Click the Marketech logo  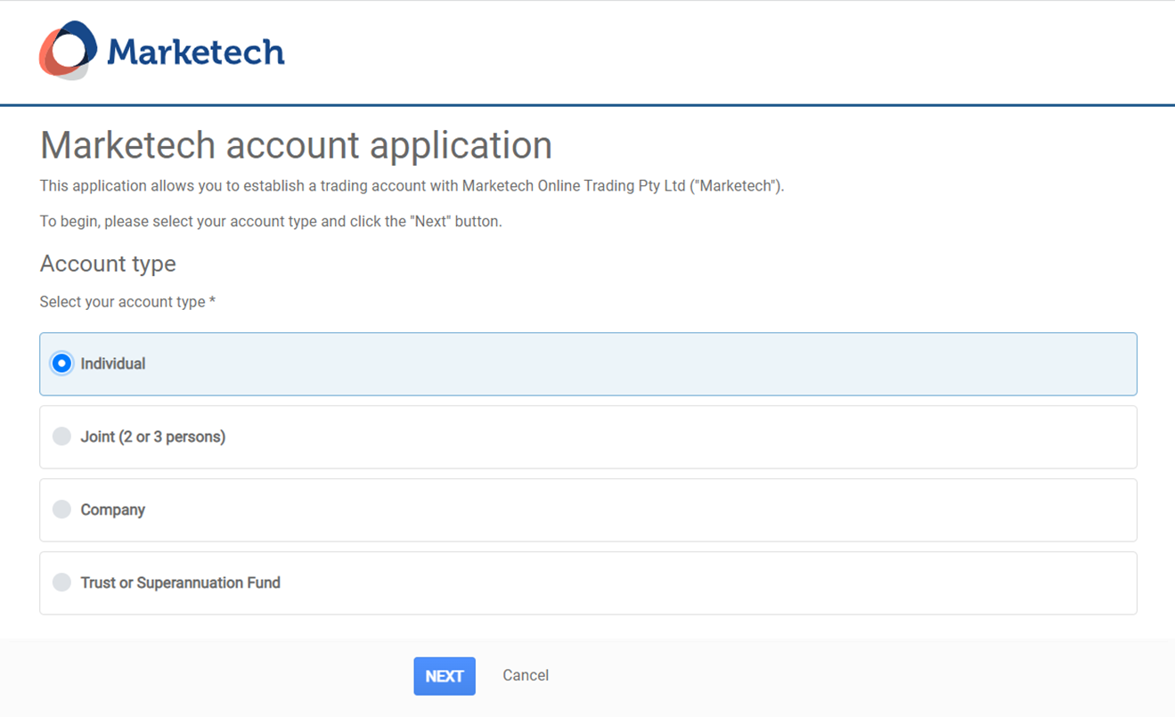pos(162,51)
